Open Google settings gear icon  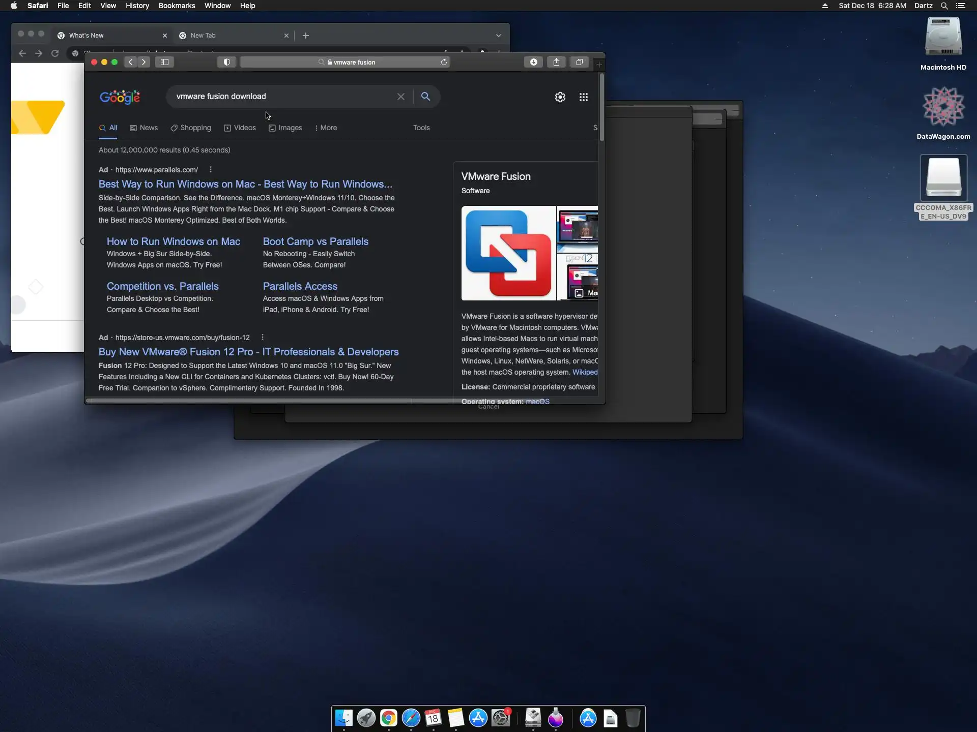coord(560,97)
